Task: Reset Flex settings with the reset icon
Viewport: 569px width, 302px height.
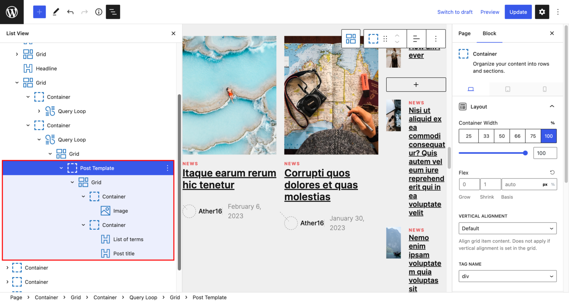Action: click(552, 172)
